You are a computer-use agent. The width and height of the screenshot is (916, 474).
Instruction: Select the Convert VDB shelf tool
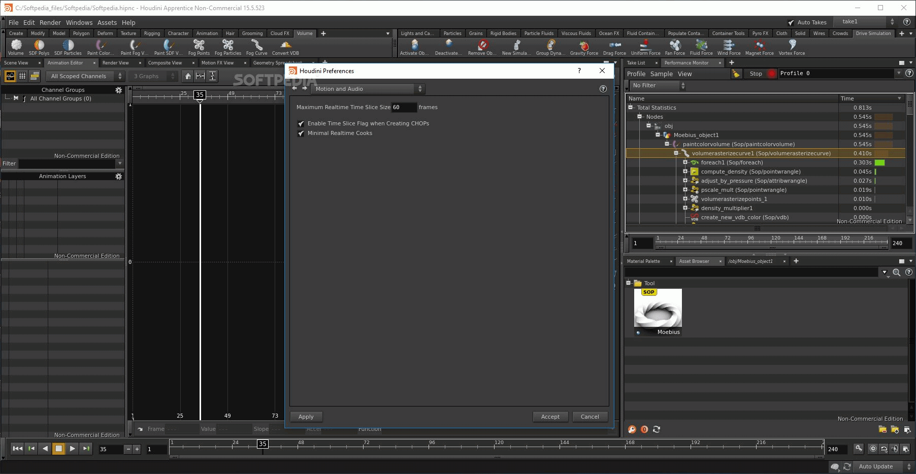[x=285, y=47]
